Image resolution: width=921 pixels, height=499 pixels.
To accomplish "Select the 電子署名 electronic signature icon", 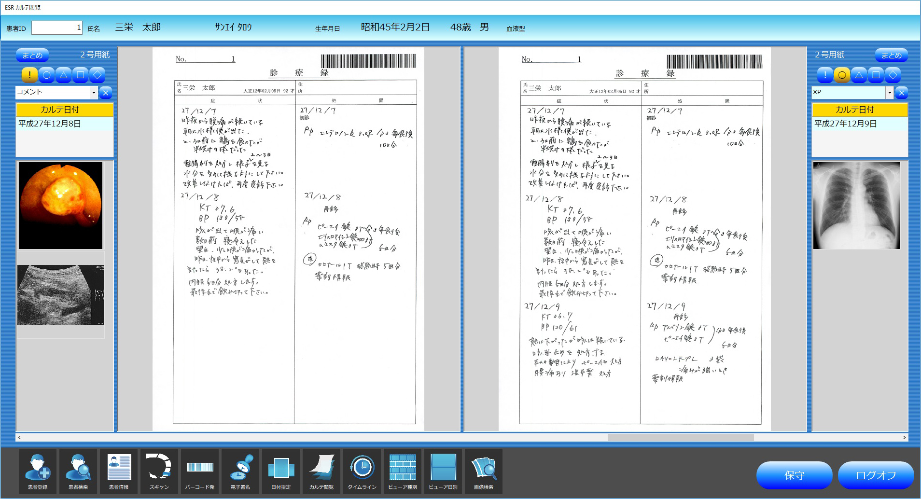I will 240,471.
